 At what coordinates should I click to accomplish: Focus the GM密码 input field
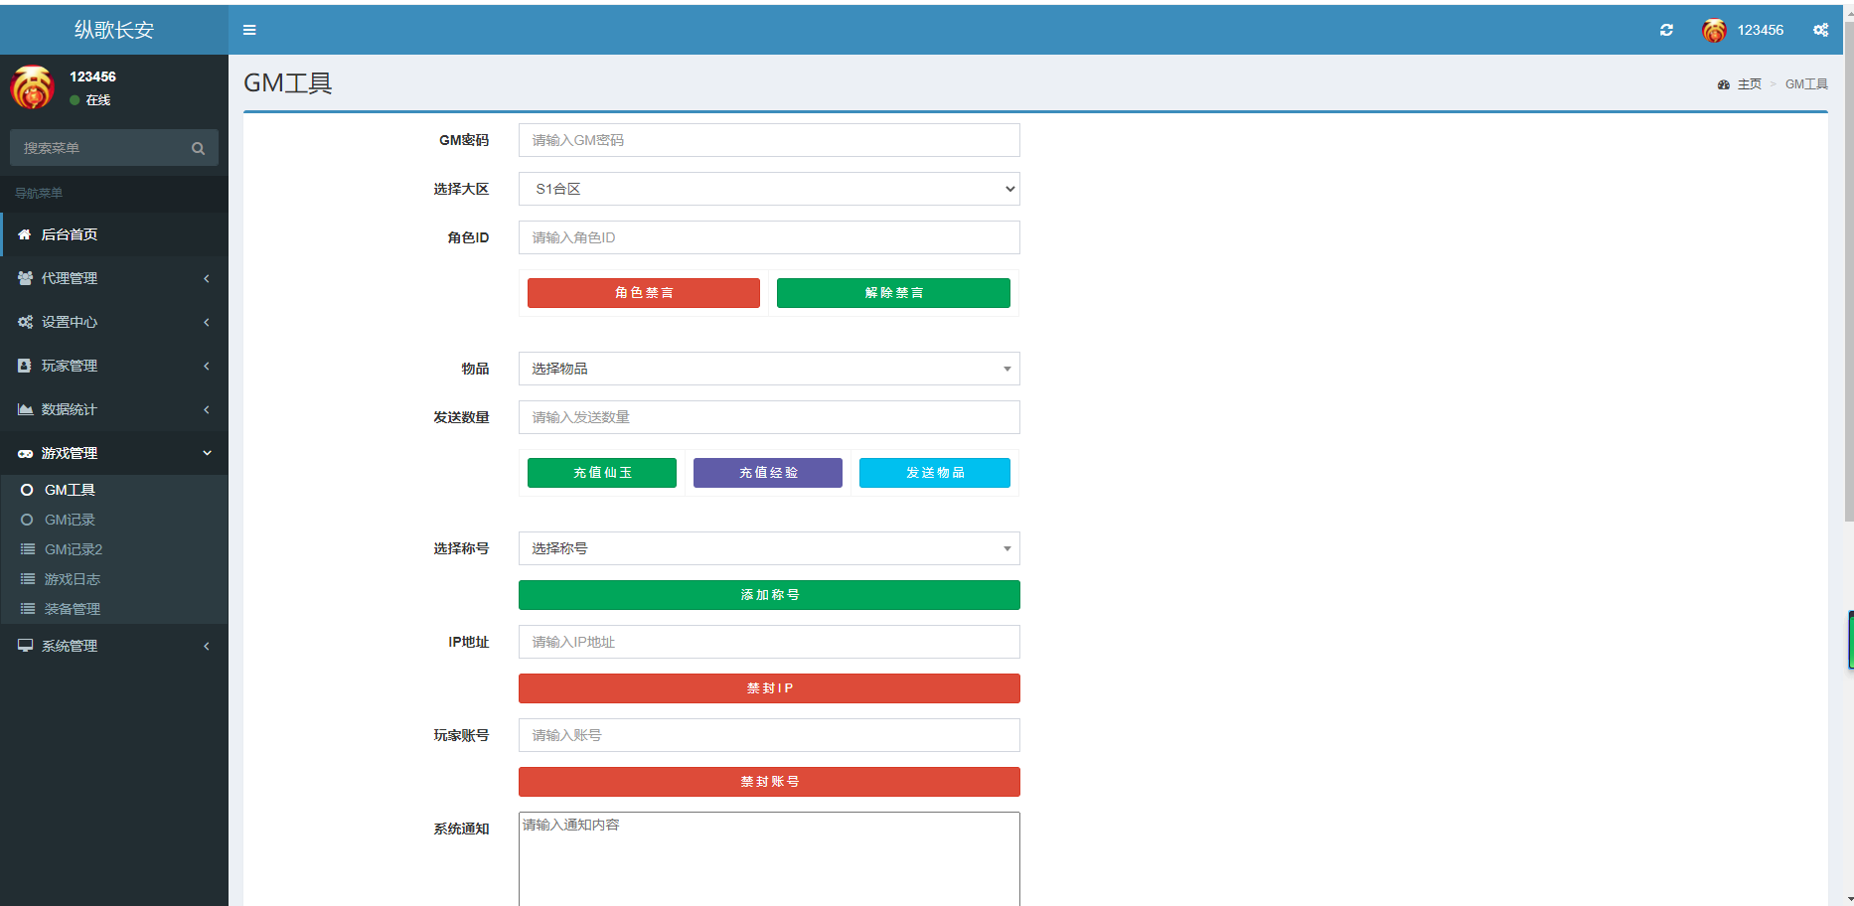coord(769,140)
